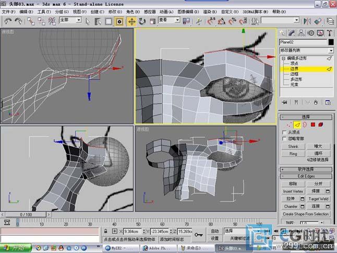This screenshot has height=253, width=337.
Task: Enable the 从顶点 checkbox
Action: coord(284,132)
